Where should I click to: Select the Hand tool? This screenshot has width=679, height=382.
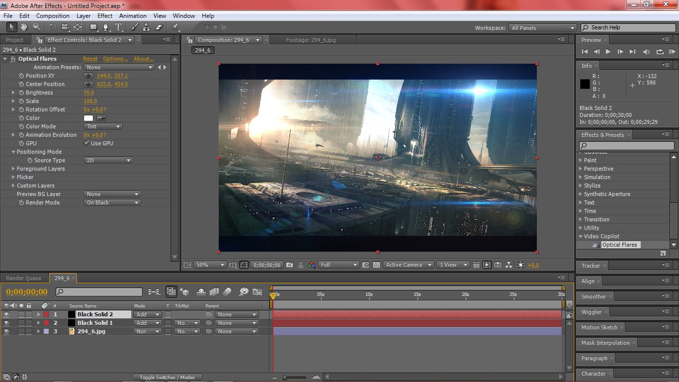click(23, 27)
